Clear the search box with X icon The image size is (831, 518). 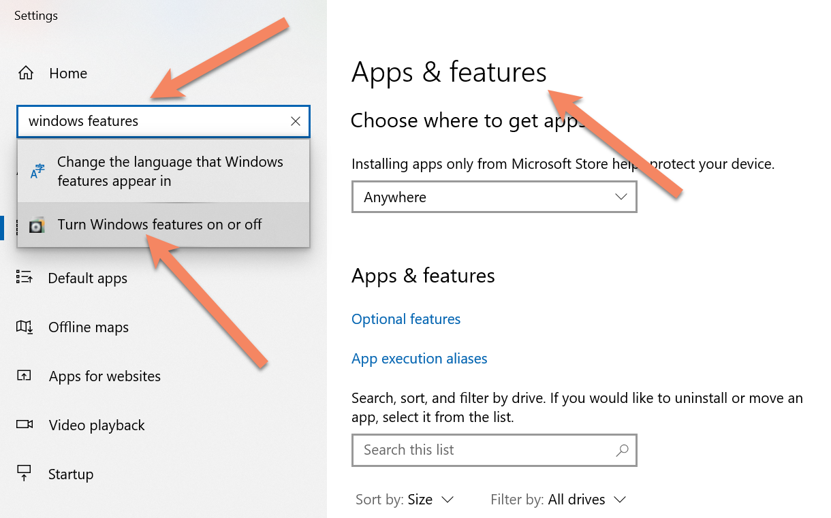(296, 121)
